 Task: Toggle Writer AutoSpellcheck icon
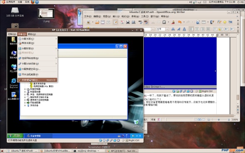[146, 22]
